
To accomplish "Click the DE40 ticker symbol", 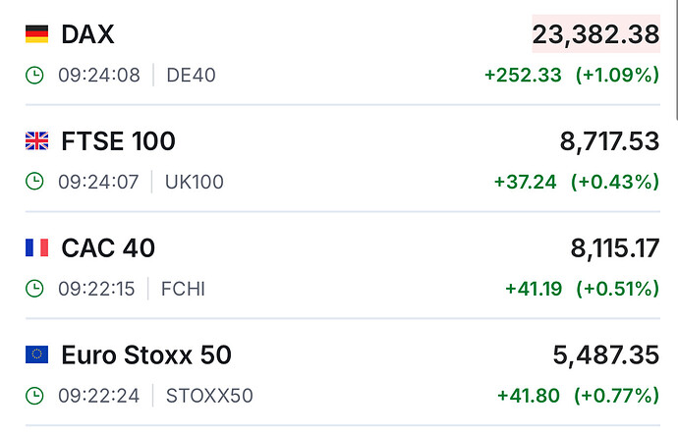I will [x=191, y=75].
